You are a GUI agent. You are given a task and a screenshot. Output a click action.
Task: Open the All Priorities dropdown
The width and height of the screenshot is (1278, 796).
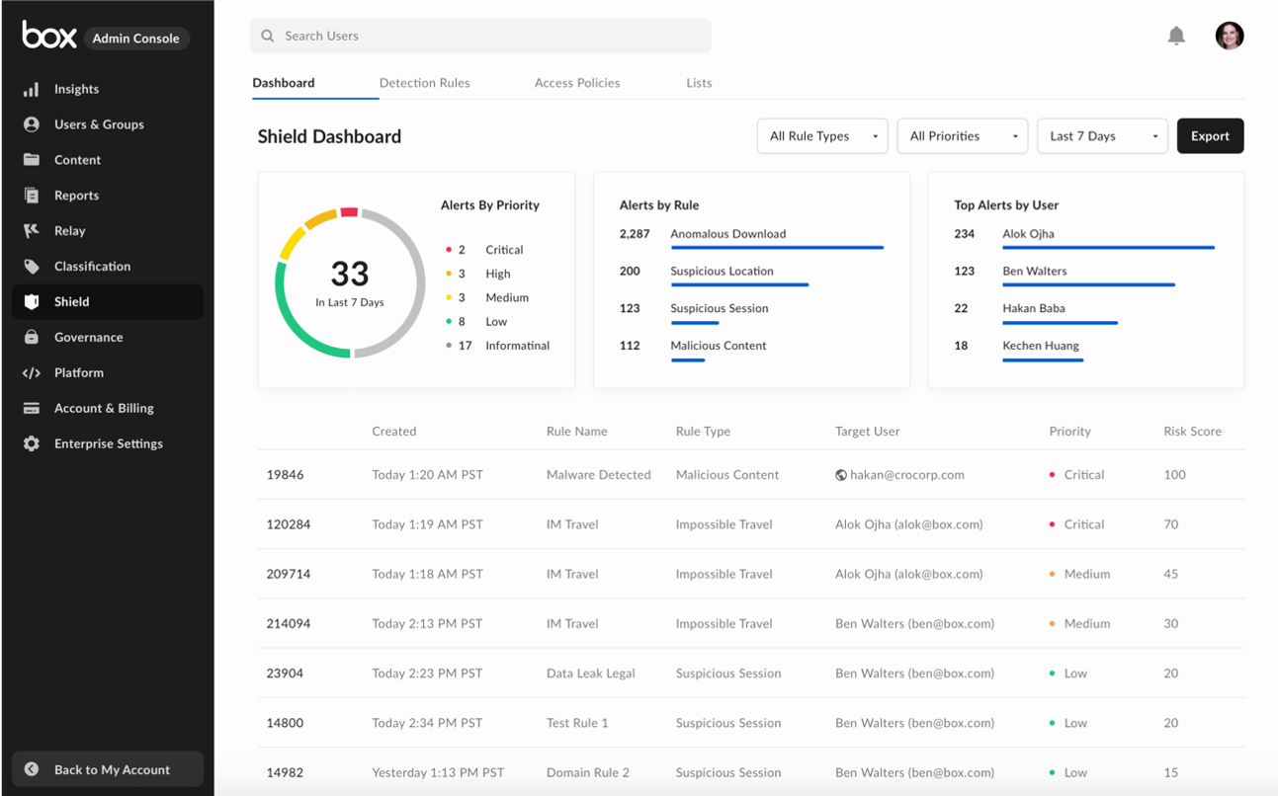tap(963, 136)
